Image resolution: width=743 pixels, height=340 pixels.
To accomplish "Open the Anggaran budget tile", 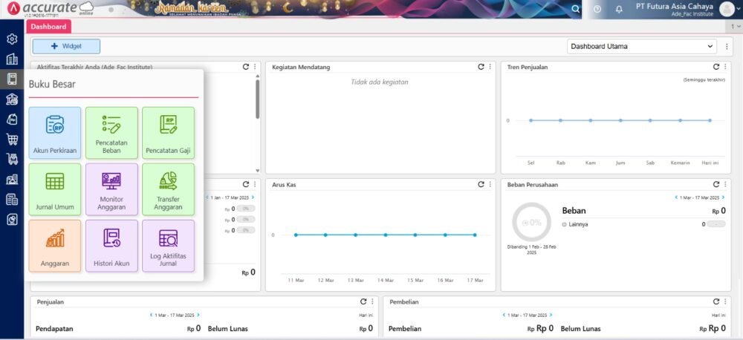I will click(x=55, y=246).
